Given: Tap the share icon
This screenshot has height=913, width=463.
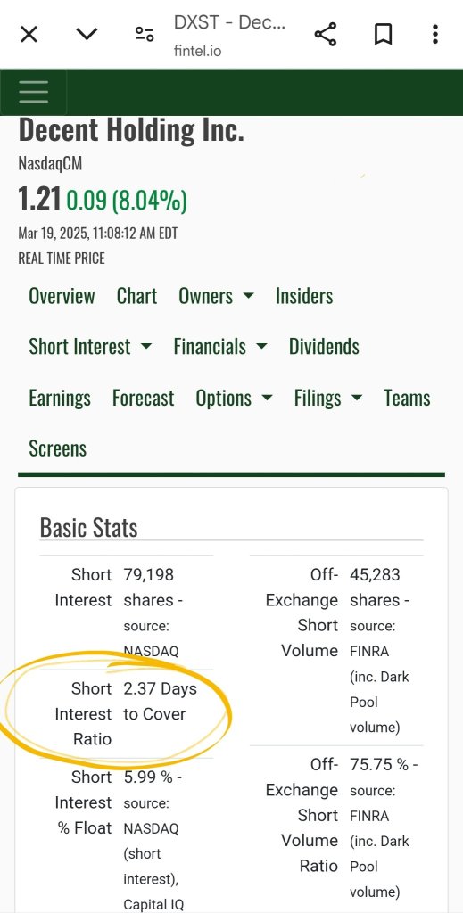Looking at the screenshot, I should pyautogui.click(x=326, y=35).
